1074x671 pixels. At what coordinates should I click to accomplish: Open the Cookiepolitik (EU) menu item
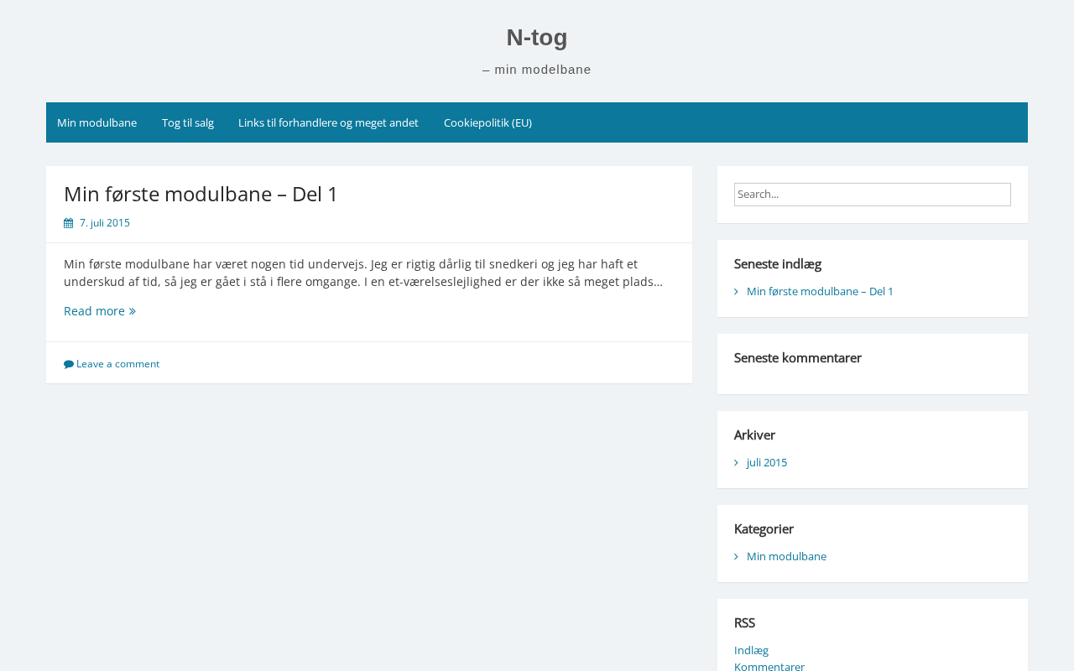point(487,122)
